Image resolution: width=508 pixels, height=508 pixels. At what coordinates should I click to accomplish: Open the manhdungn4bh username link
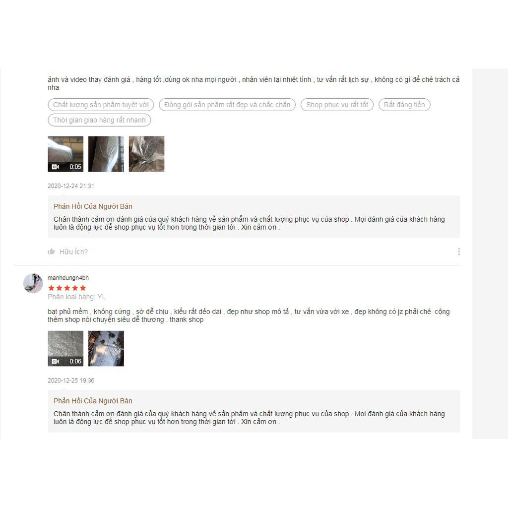[68, 278]
